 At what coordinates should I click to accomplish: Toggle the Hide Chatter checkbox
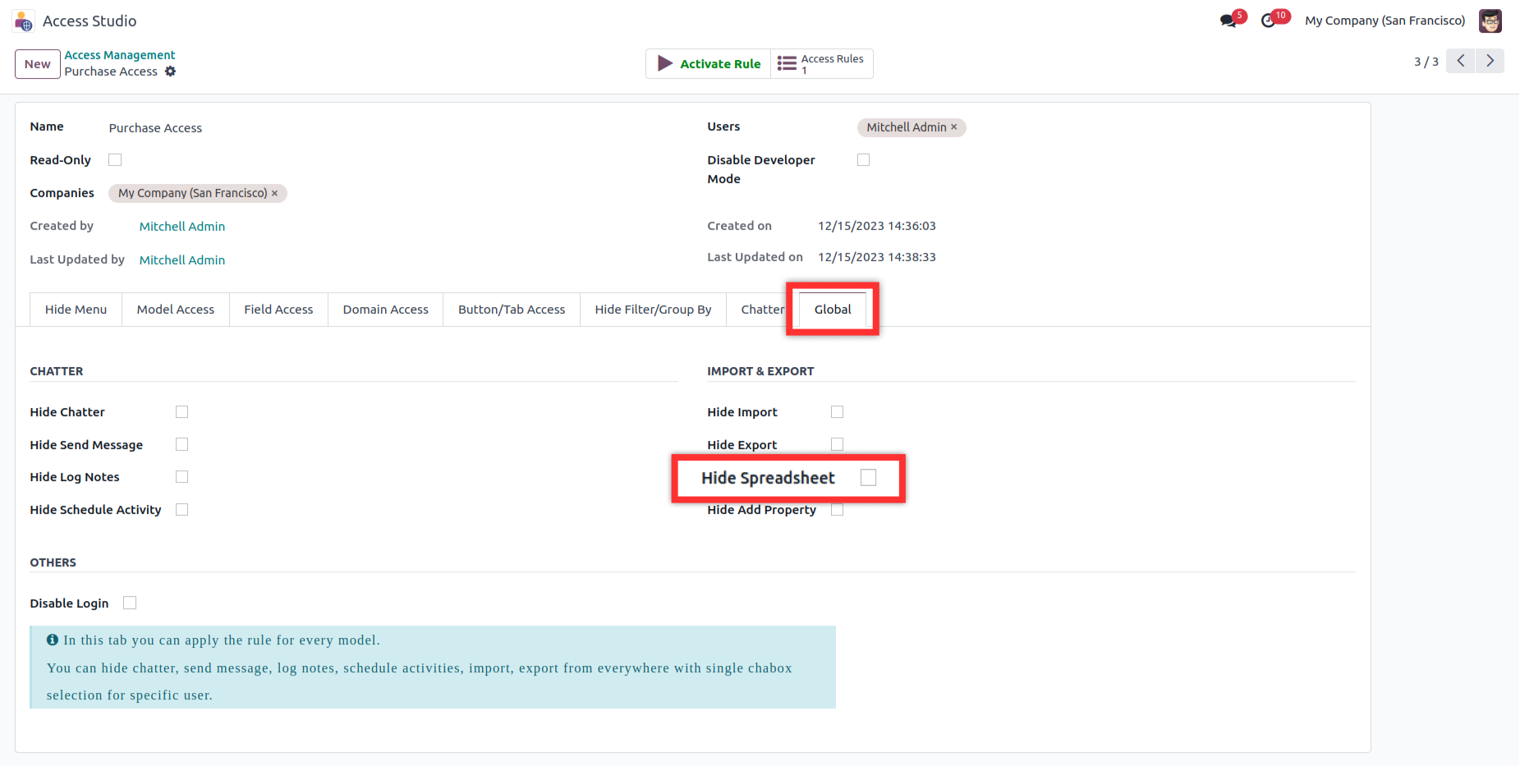[182, 412]
